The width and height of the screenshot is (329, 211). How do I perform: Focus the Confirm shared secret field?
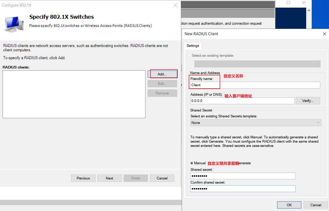pyautogui.click(x=243, y=189)
